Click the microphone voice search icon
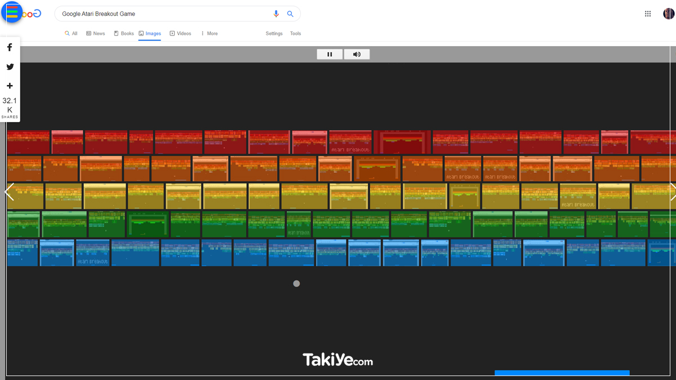The height and width of the screenshot is (380, 676). click(276, 14)
